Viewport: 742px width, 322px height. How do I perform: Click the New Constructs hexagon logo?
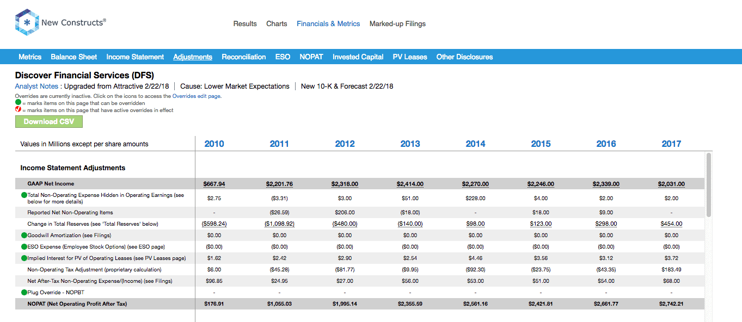[x=26, y=22]
